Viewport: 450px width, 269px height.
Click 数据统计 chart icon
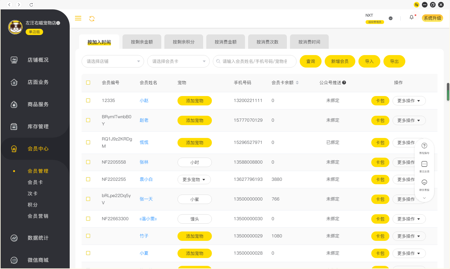14,238
